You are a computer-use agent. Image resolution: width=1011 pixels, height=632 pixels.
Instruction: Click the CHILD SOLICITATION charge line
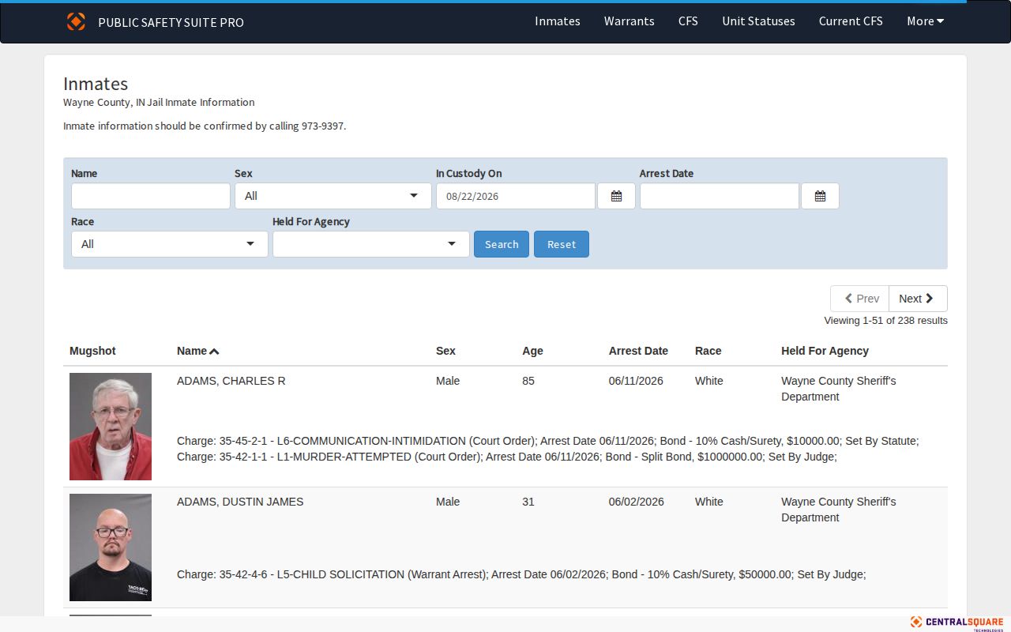521,574
